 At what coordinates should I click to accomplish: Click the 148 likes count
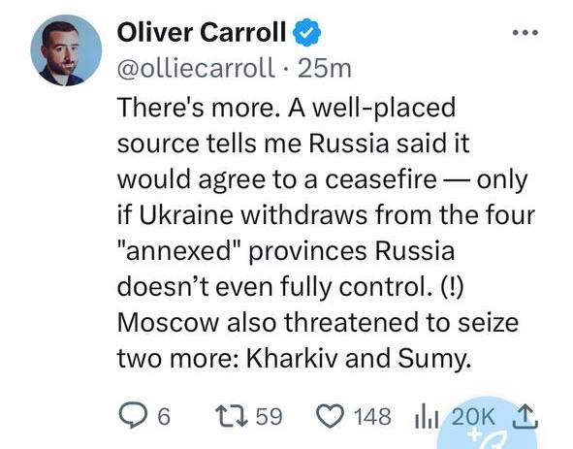372,416
